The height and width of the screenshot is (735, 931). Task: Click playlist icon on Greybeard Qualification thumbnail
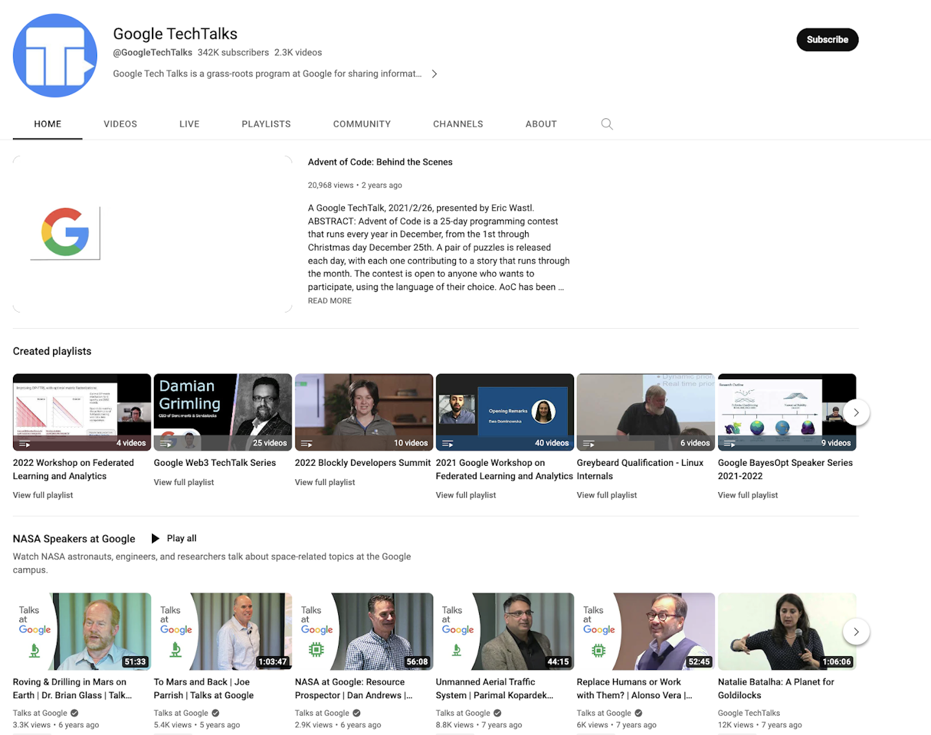588,444
